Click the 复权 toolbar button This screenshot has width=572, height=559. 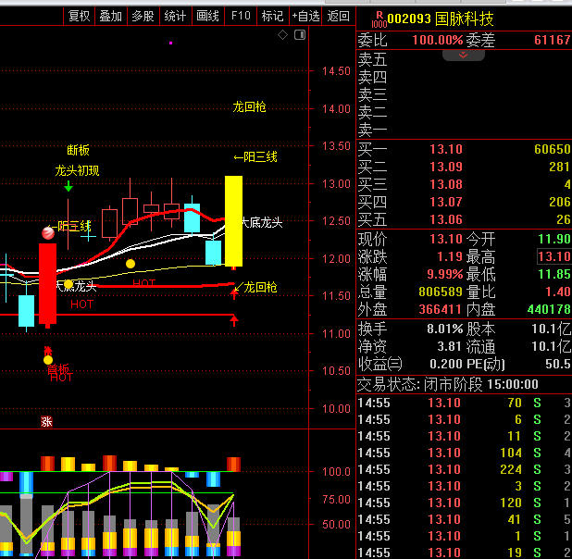[80, 16]
